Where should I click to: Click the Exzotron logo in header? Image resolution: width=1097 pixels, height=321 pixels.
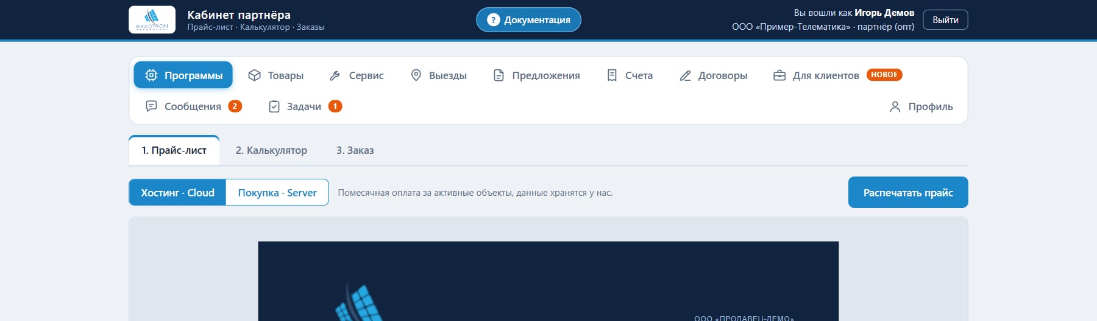pyautogui.click(x=152, y=19)
